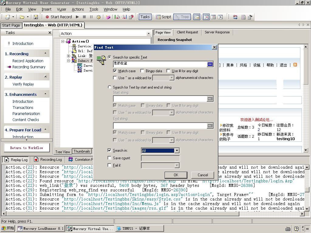The height and width of the screenshot is (233, 311).
Task: Collapse the 2. Replay task section
Action: (x=46, y=76)
